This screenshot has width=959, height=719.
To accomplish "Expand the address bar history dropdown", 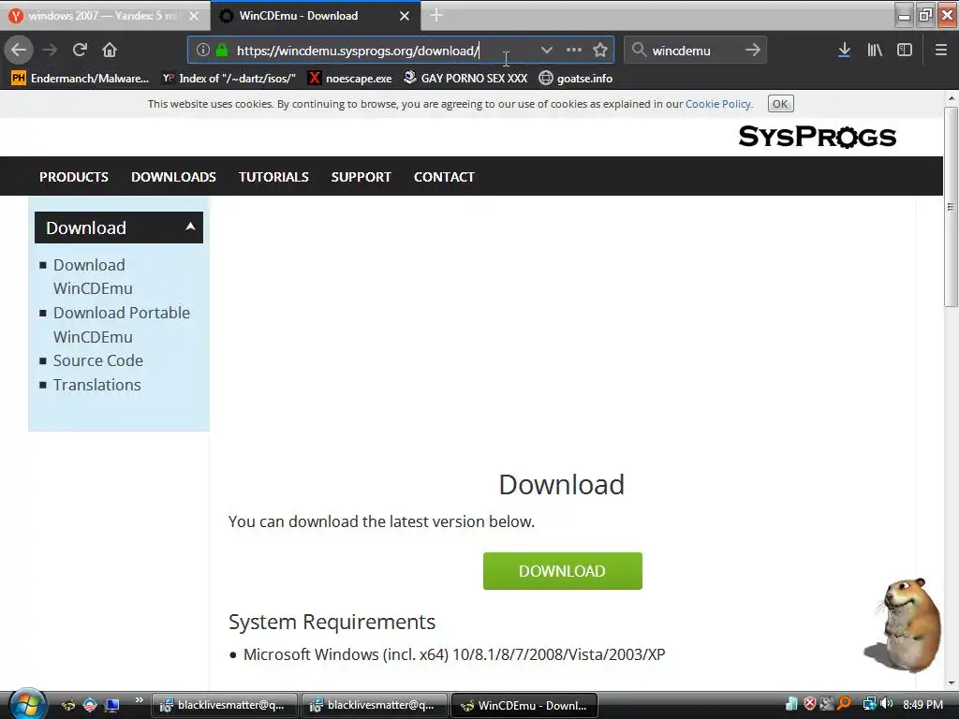I will click(x=546, y=51).
